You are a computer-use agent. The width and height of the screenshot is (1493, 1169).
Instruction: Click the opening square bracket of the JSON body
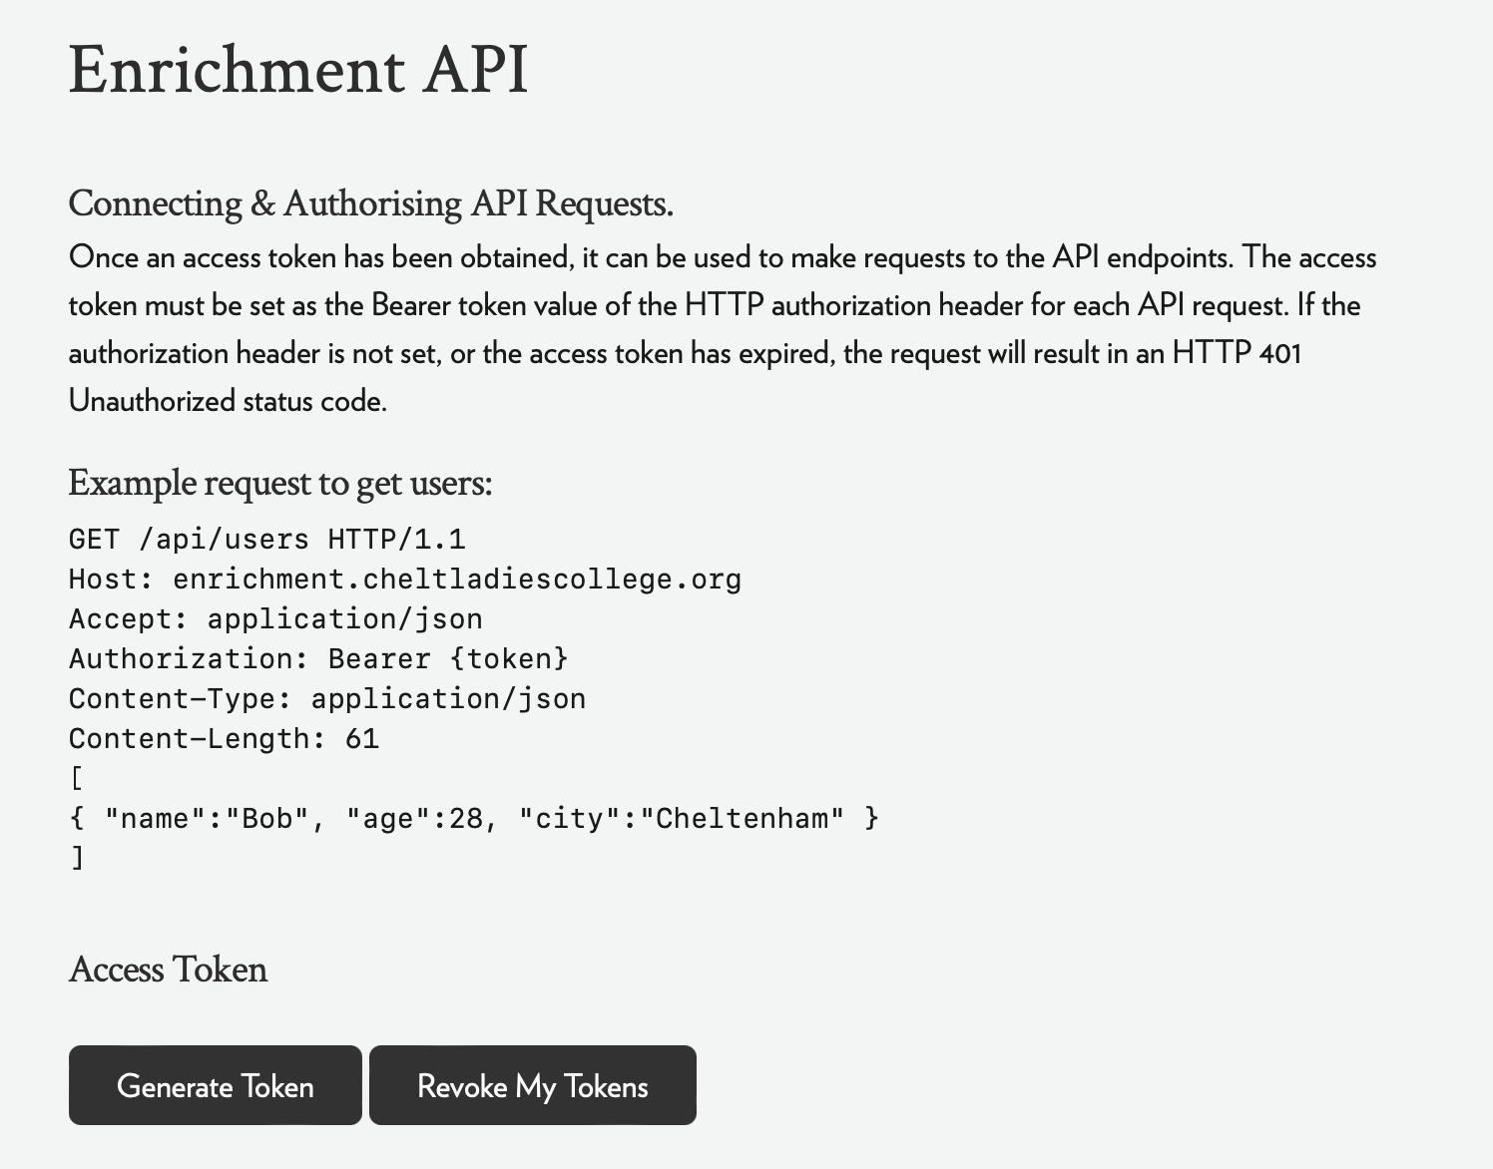[77, 778]
